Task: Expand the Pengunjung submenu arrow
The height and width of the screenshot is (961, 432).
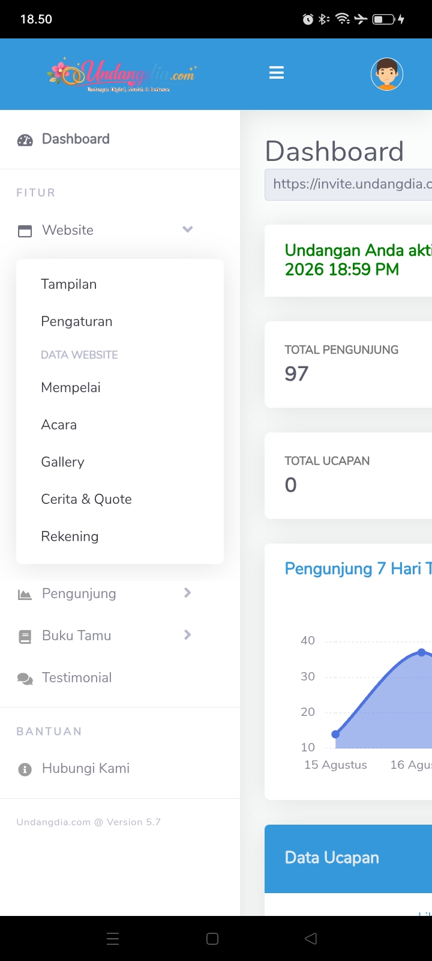Action: 188,593
